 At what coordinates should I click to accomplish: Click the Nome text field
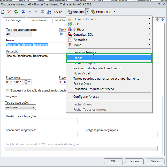[x=36, y=45]
